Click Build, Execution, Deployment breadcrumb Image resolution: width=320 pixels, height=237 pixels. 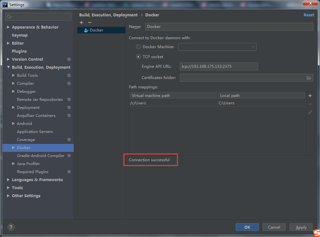point(108,15)
